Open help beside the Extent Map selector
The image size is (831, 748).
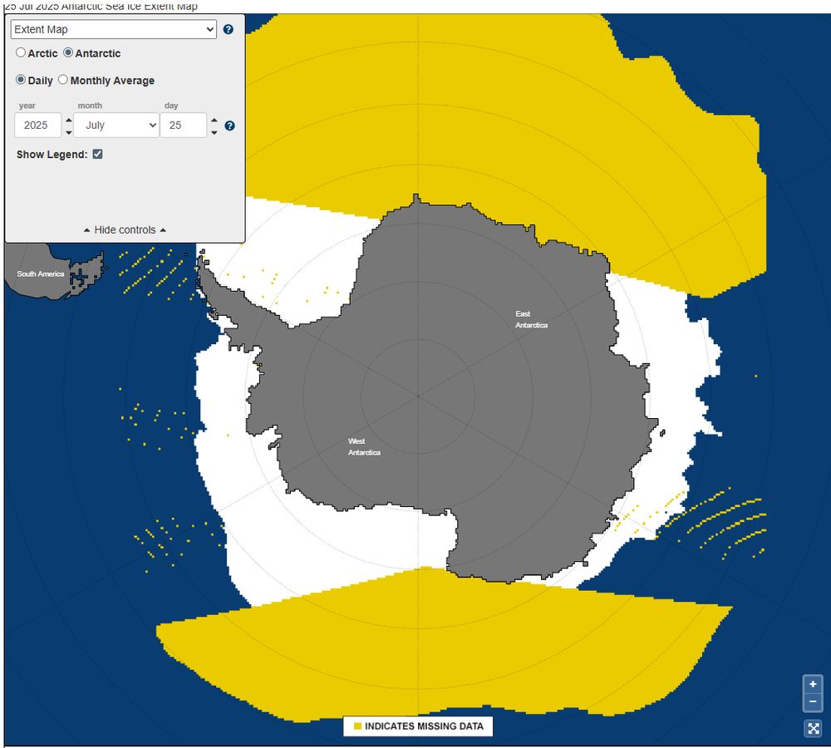tap(229, 28)
